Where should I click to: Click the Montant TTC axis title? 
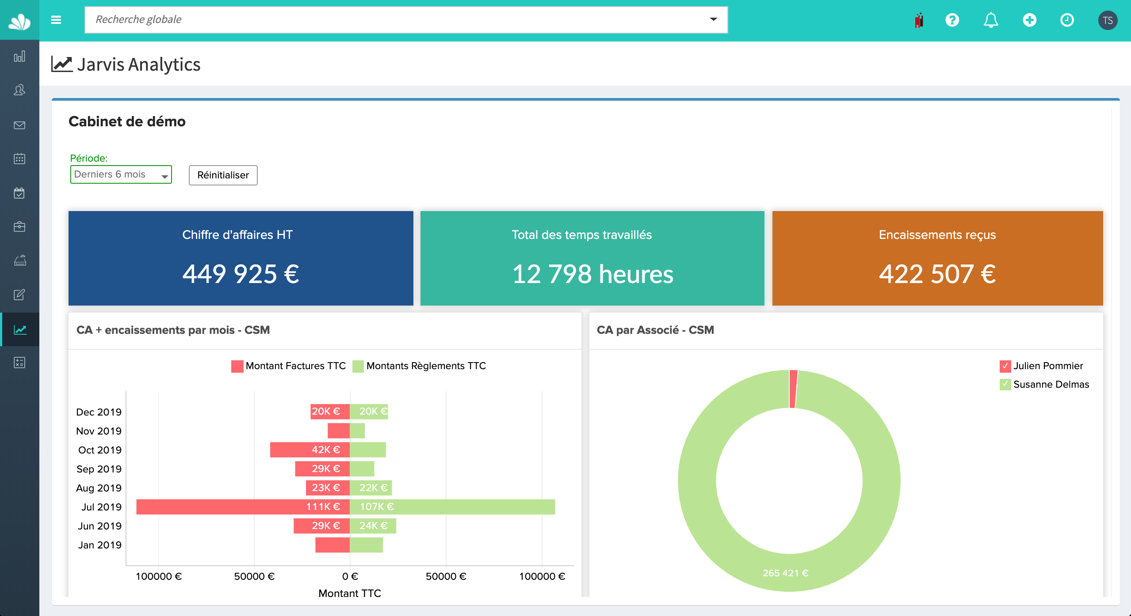point(350,593)
